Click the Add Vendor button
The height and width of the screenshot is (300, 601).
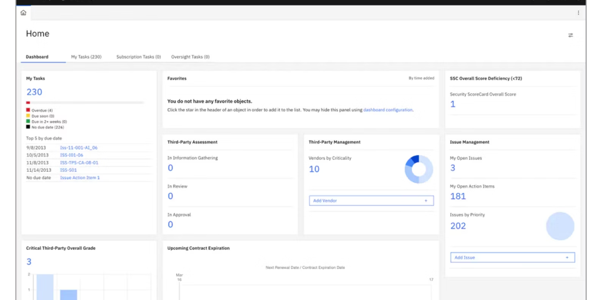pos(371,200)
